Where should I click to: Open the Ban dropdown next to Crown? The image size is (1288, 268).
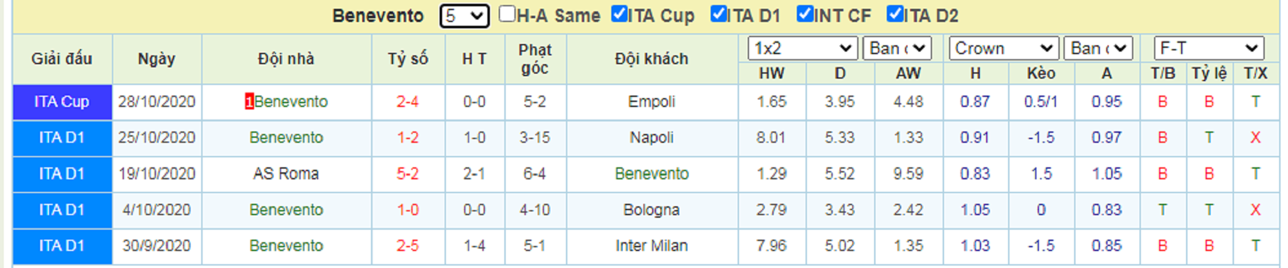(1098, 48)
